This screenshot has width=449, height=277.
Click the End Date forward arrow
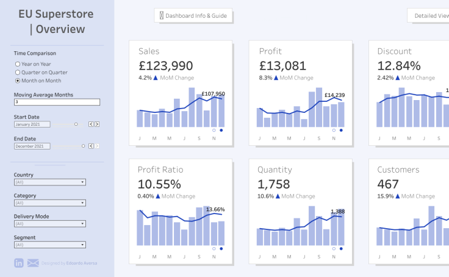pyautogui.click(x=97, y=146)
